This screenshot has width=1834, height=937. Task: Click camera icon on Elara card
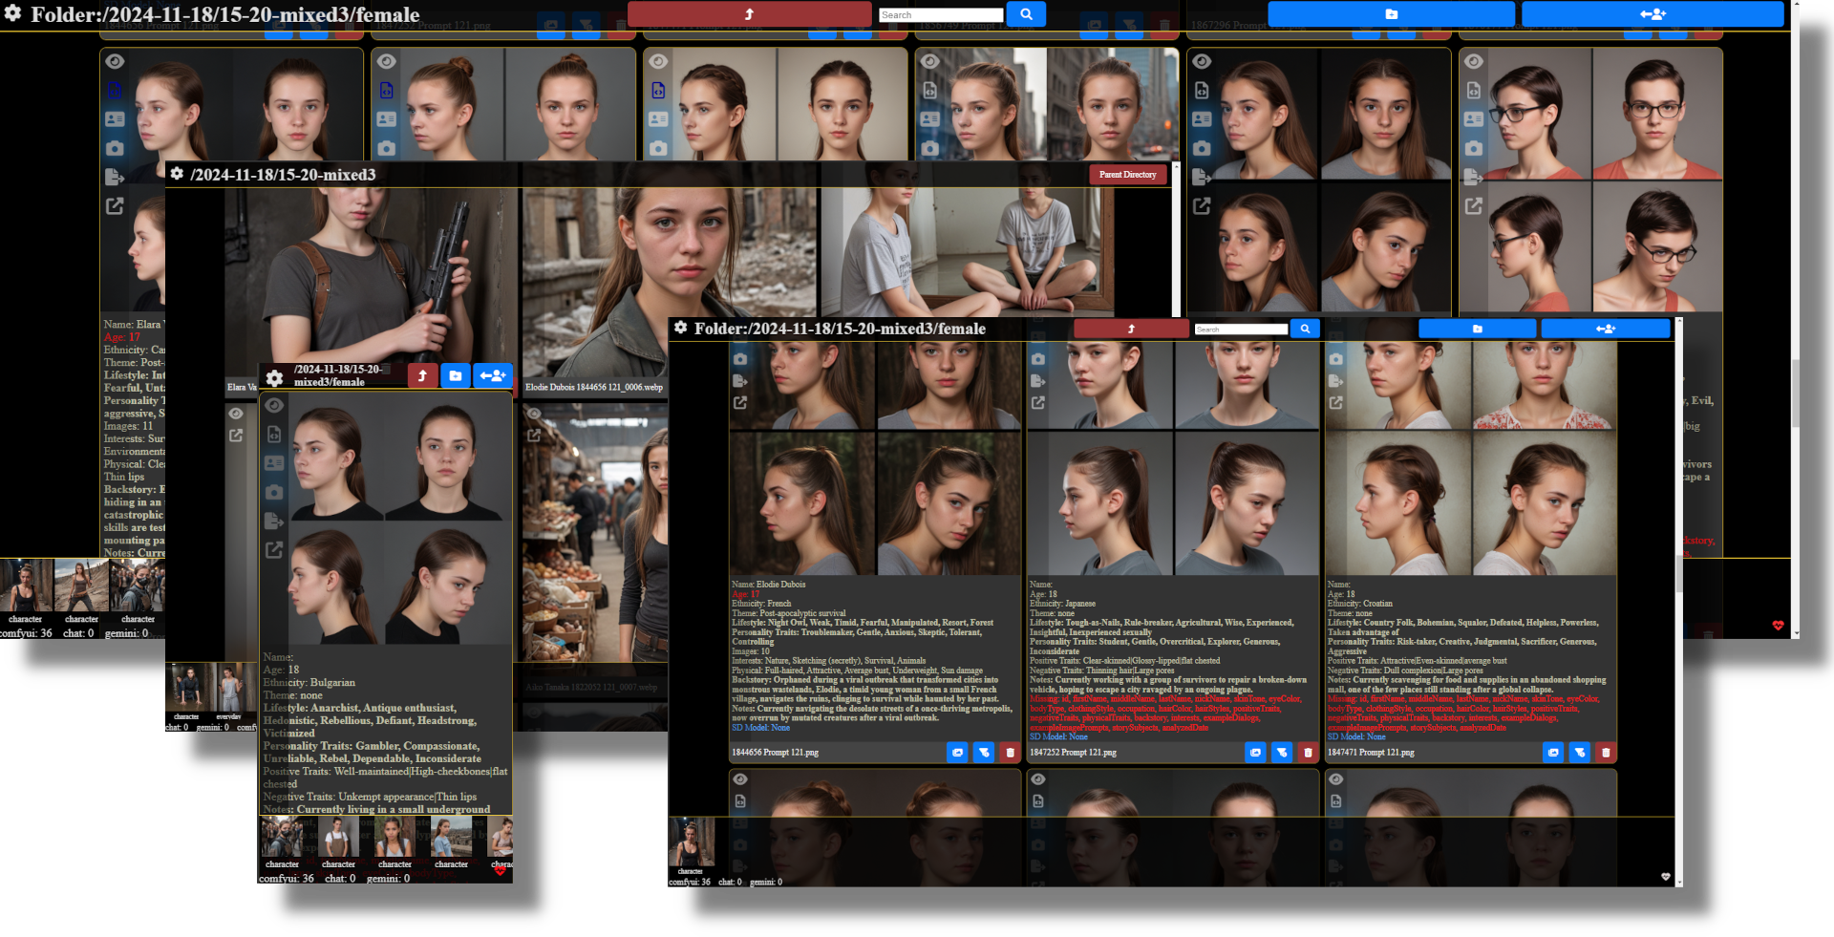[115, 148]
